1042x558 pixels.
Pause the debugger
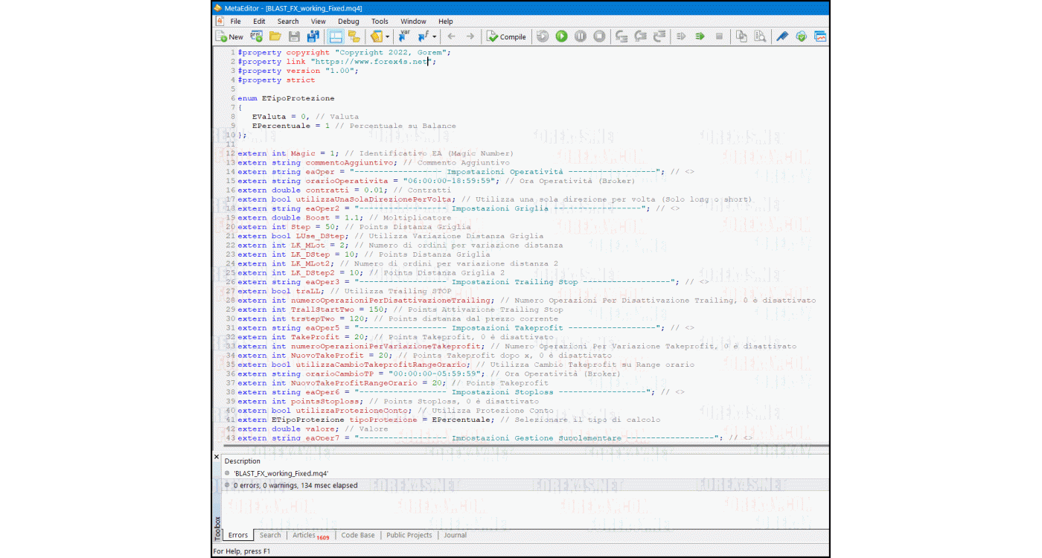pyautogui.click(x=580, y=36)
